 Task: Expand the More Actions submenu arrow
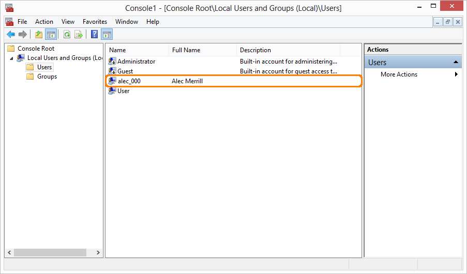click(456, 74)
